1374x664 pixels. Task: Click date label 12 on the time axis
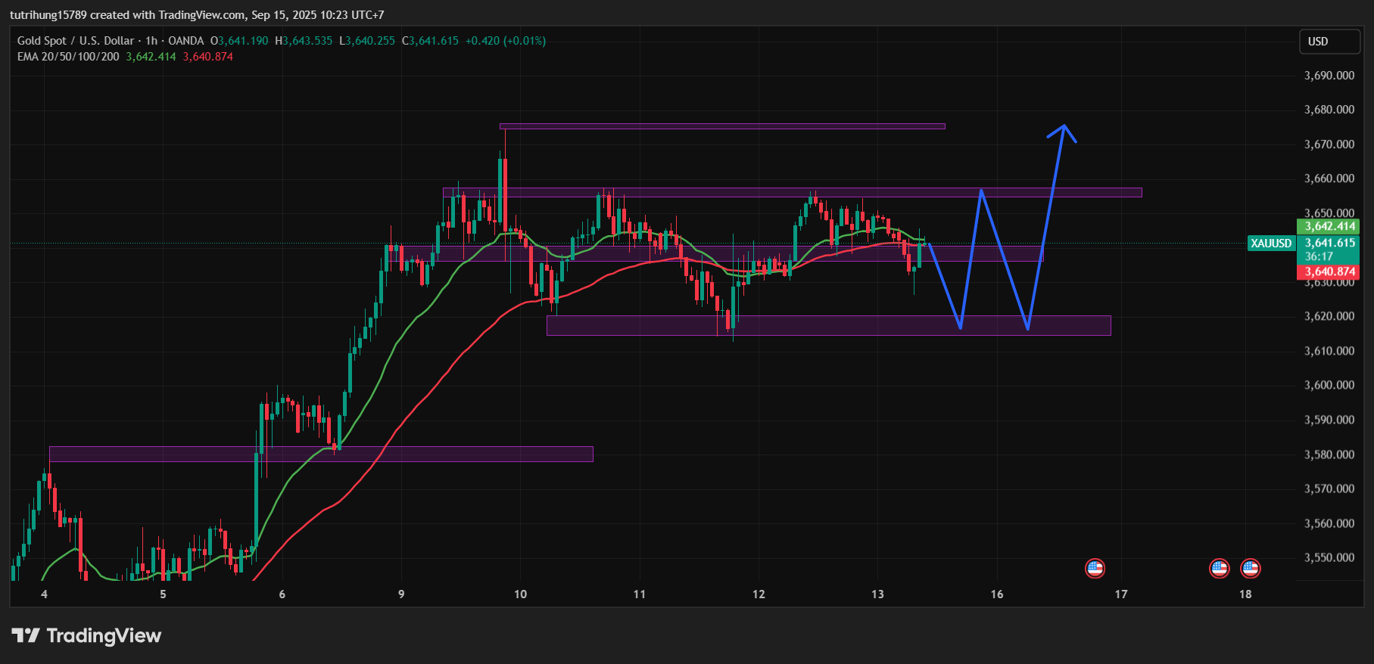pos(759,594)
